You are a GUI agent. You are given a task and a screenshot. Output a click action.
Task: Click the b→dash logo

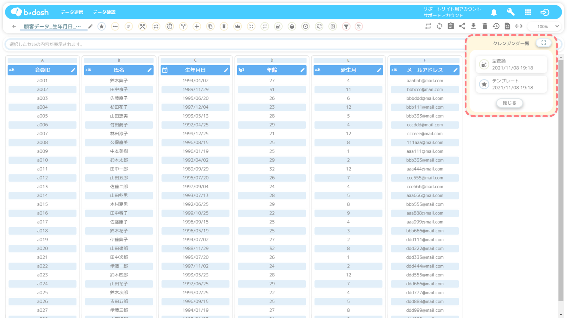tap(30, 12)
